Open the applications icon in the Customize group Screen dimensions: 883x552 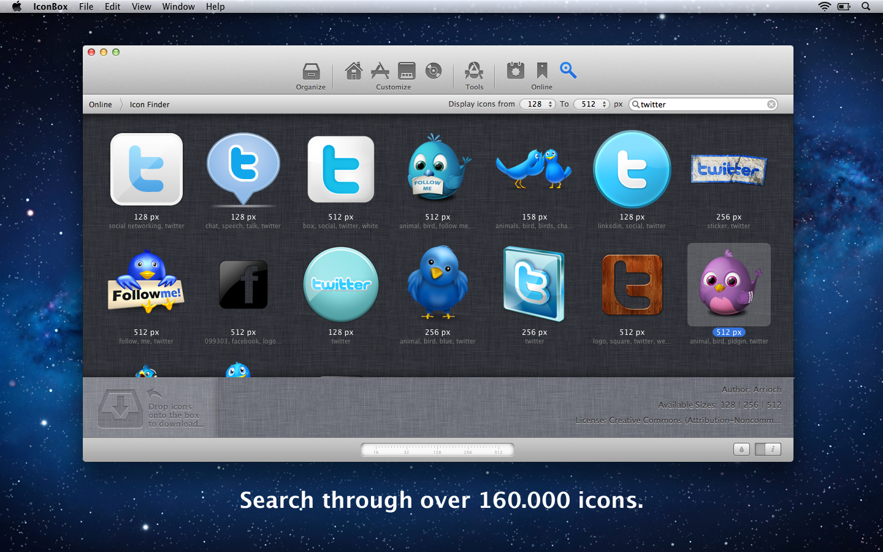coord(380,71)
